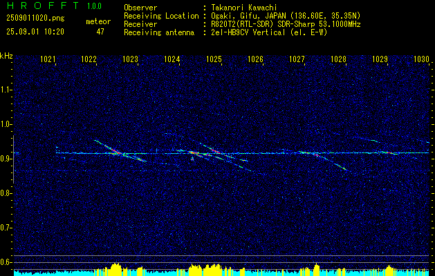Viewport: 435px width, 276px height.
Task: Click the Observer field label
Action: (140, 8)
